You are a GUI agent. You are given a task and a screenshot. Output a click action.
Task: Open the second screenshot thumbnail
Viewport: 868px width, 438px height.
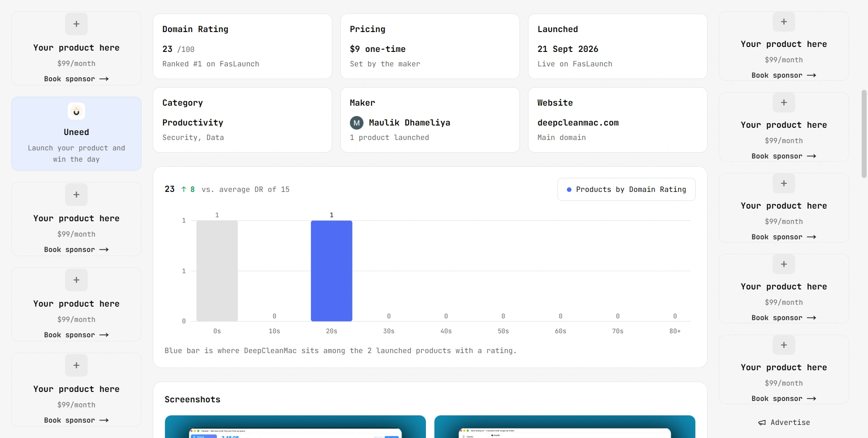click(565, 427)
